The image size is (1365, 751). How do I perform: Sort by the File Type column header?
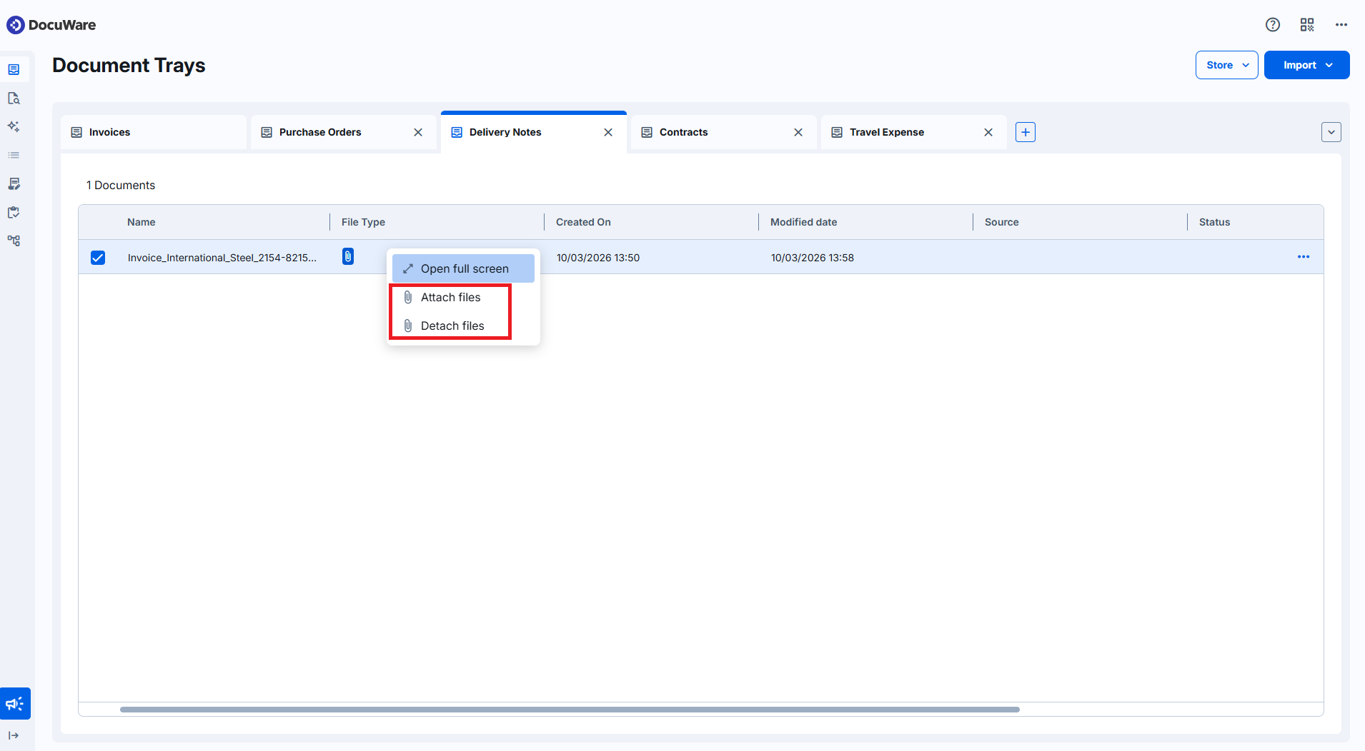[363, 222]
